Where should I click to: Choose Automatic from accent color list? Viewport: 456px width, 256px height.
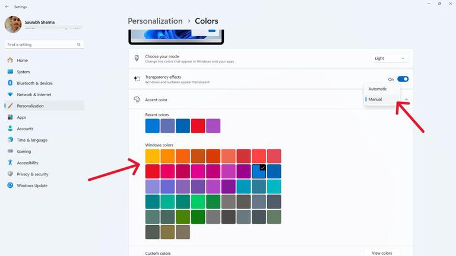378,89
